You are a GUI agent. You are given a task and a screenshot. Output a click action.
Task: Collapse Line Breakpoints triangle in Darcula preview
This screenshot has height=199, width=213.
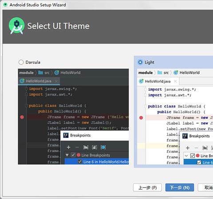[x=67, y=155]
